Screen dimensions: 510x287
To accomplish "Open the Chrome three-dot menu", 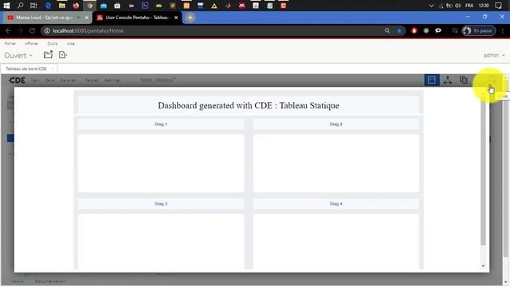I will click(x=503, y=30).
